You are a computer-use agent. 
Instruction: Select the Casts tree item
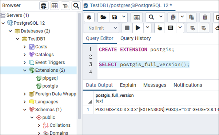41,47
